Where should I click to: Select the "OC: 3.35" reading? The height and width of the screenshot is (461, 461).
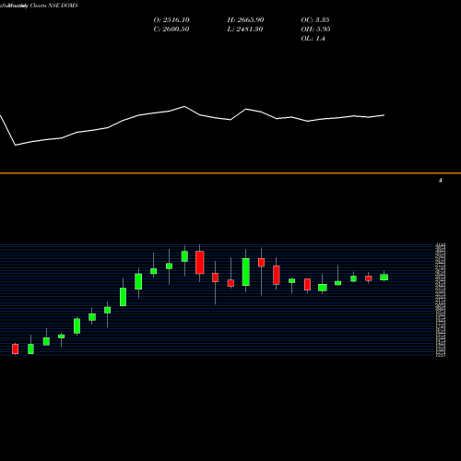(315, 20)
